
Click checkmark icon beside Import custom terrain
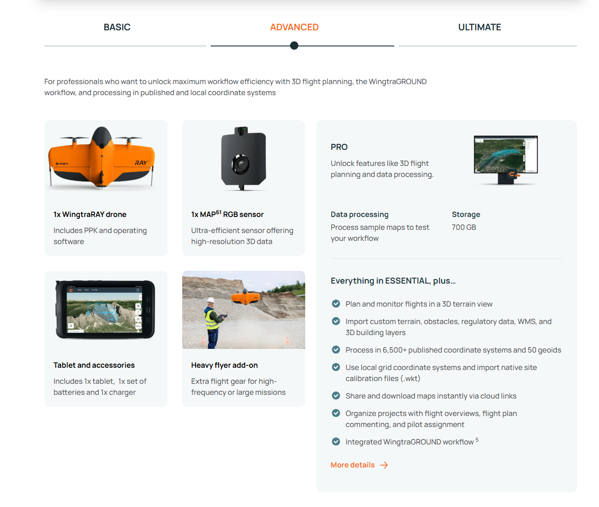point(336,321)
